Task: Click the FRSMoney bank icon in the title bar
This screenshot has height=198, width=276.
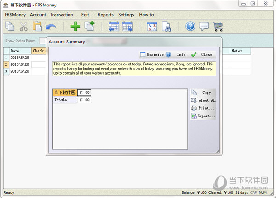Action: click(6, 5)
